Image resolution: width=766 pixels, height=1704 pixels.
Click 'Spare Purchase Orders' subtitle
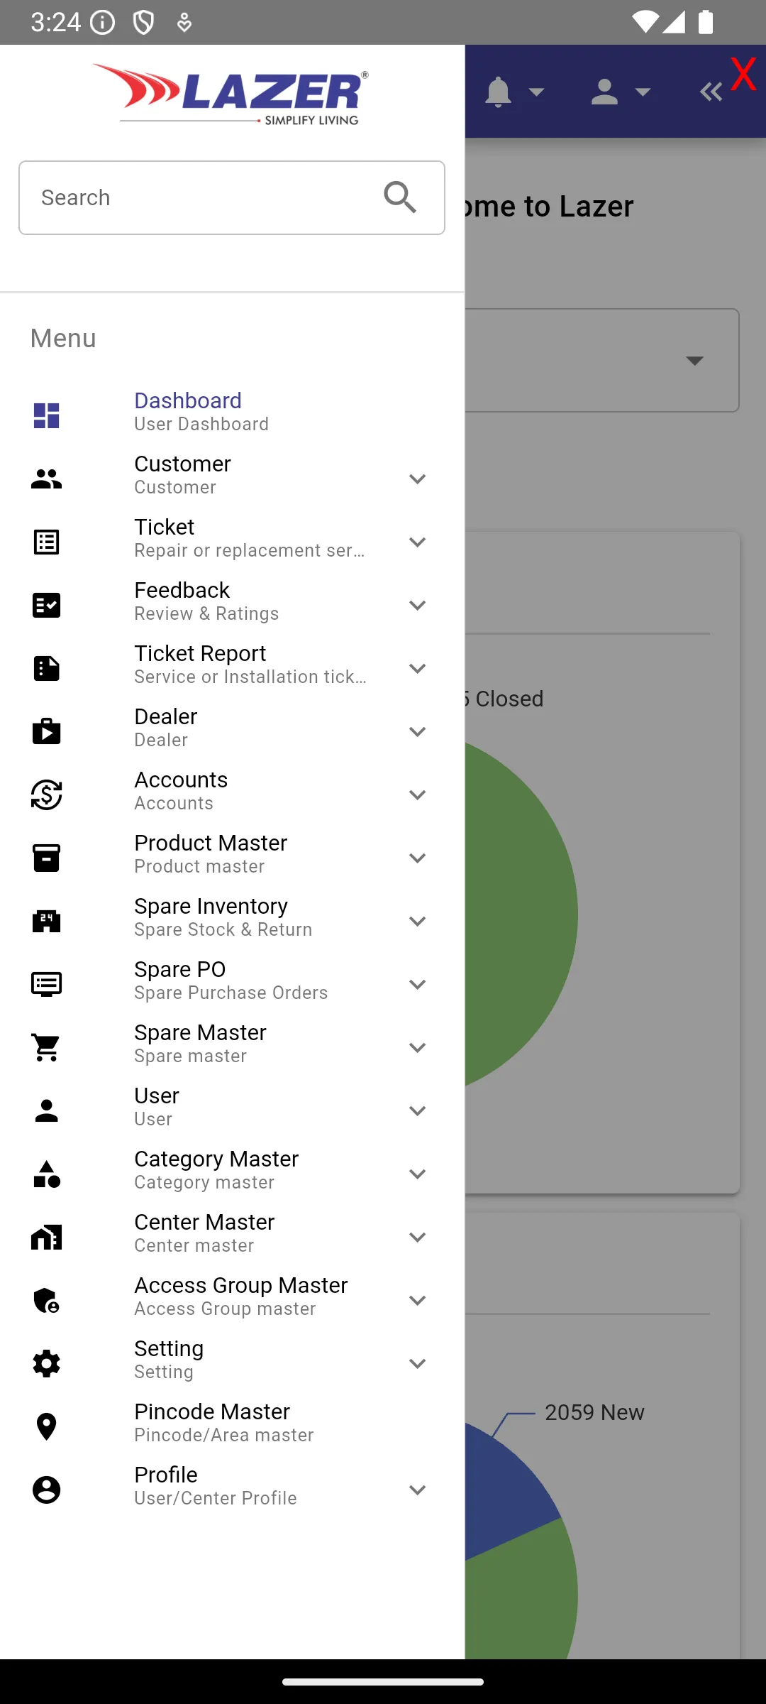[231, 993]
